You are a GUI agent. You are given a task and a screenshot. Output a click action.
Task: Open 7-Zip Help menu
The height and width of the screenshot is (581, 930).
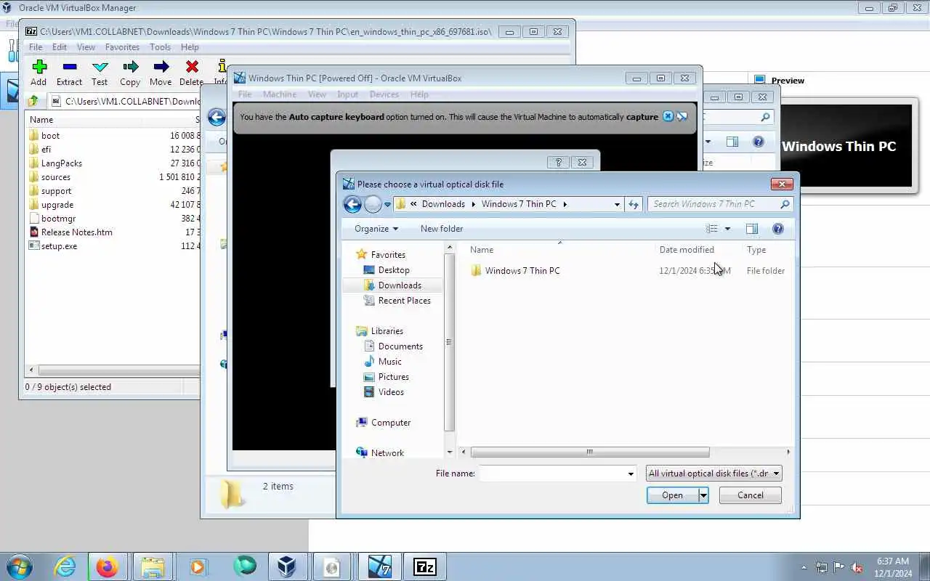pyautogui.click(x=190, y=47)
